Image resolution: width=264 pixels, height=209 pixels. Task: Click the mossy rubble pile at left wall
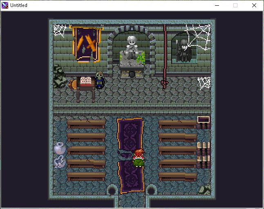click(x=60, y=76)
